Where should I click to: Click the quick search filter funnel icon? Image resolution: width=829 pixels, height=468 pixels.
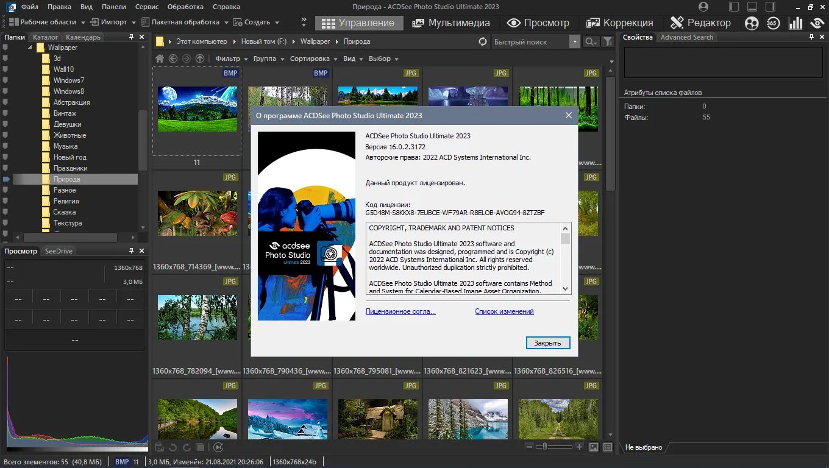point(607,41)
